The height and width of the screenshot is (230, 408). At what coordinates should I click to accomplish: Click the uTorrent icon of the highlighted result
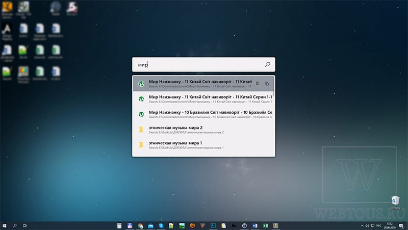point(141,84)
